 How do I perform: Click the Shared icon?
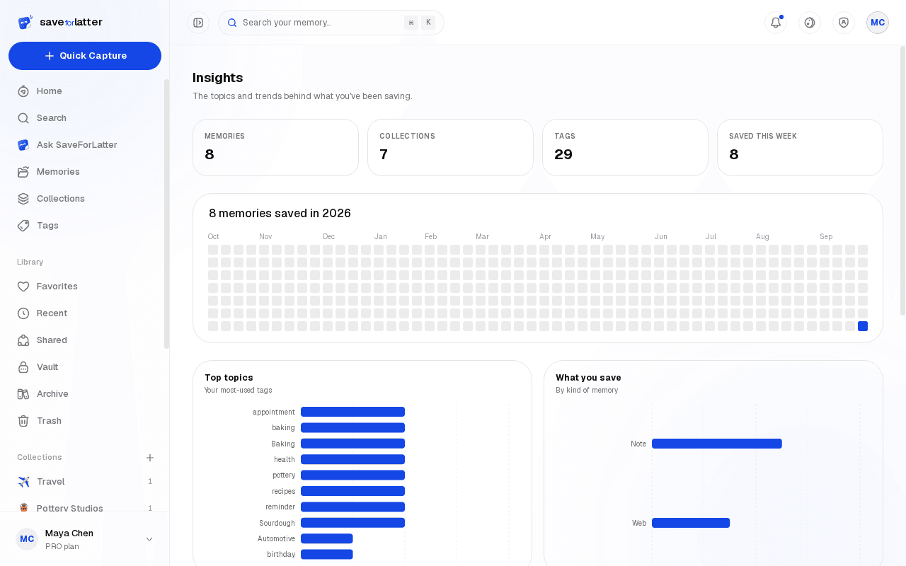(23, 340)
